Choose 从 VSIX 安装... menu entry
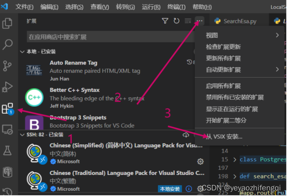Viewport: 287px width, 196px height. point(240,136)
